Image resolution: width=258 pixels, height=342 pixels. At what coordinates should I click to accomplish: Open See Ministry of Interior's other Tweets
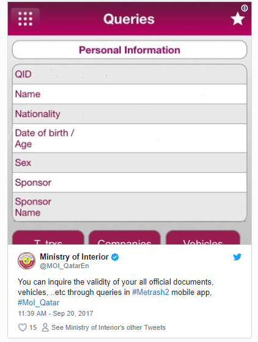108,327
